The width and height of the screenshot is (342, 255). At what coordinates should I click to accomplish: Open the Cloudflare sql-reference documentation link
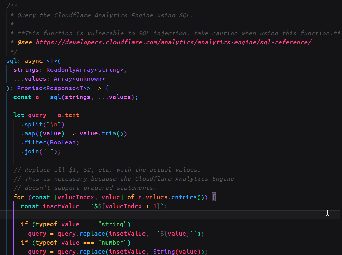point(173,43)
